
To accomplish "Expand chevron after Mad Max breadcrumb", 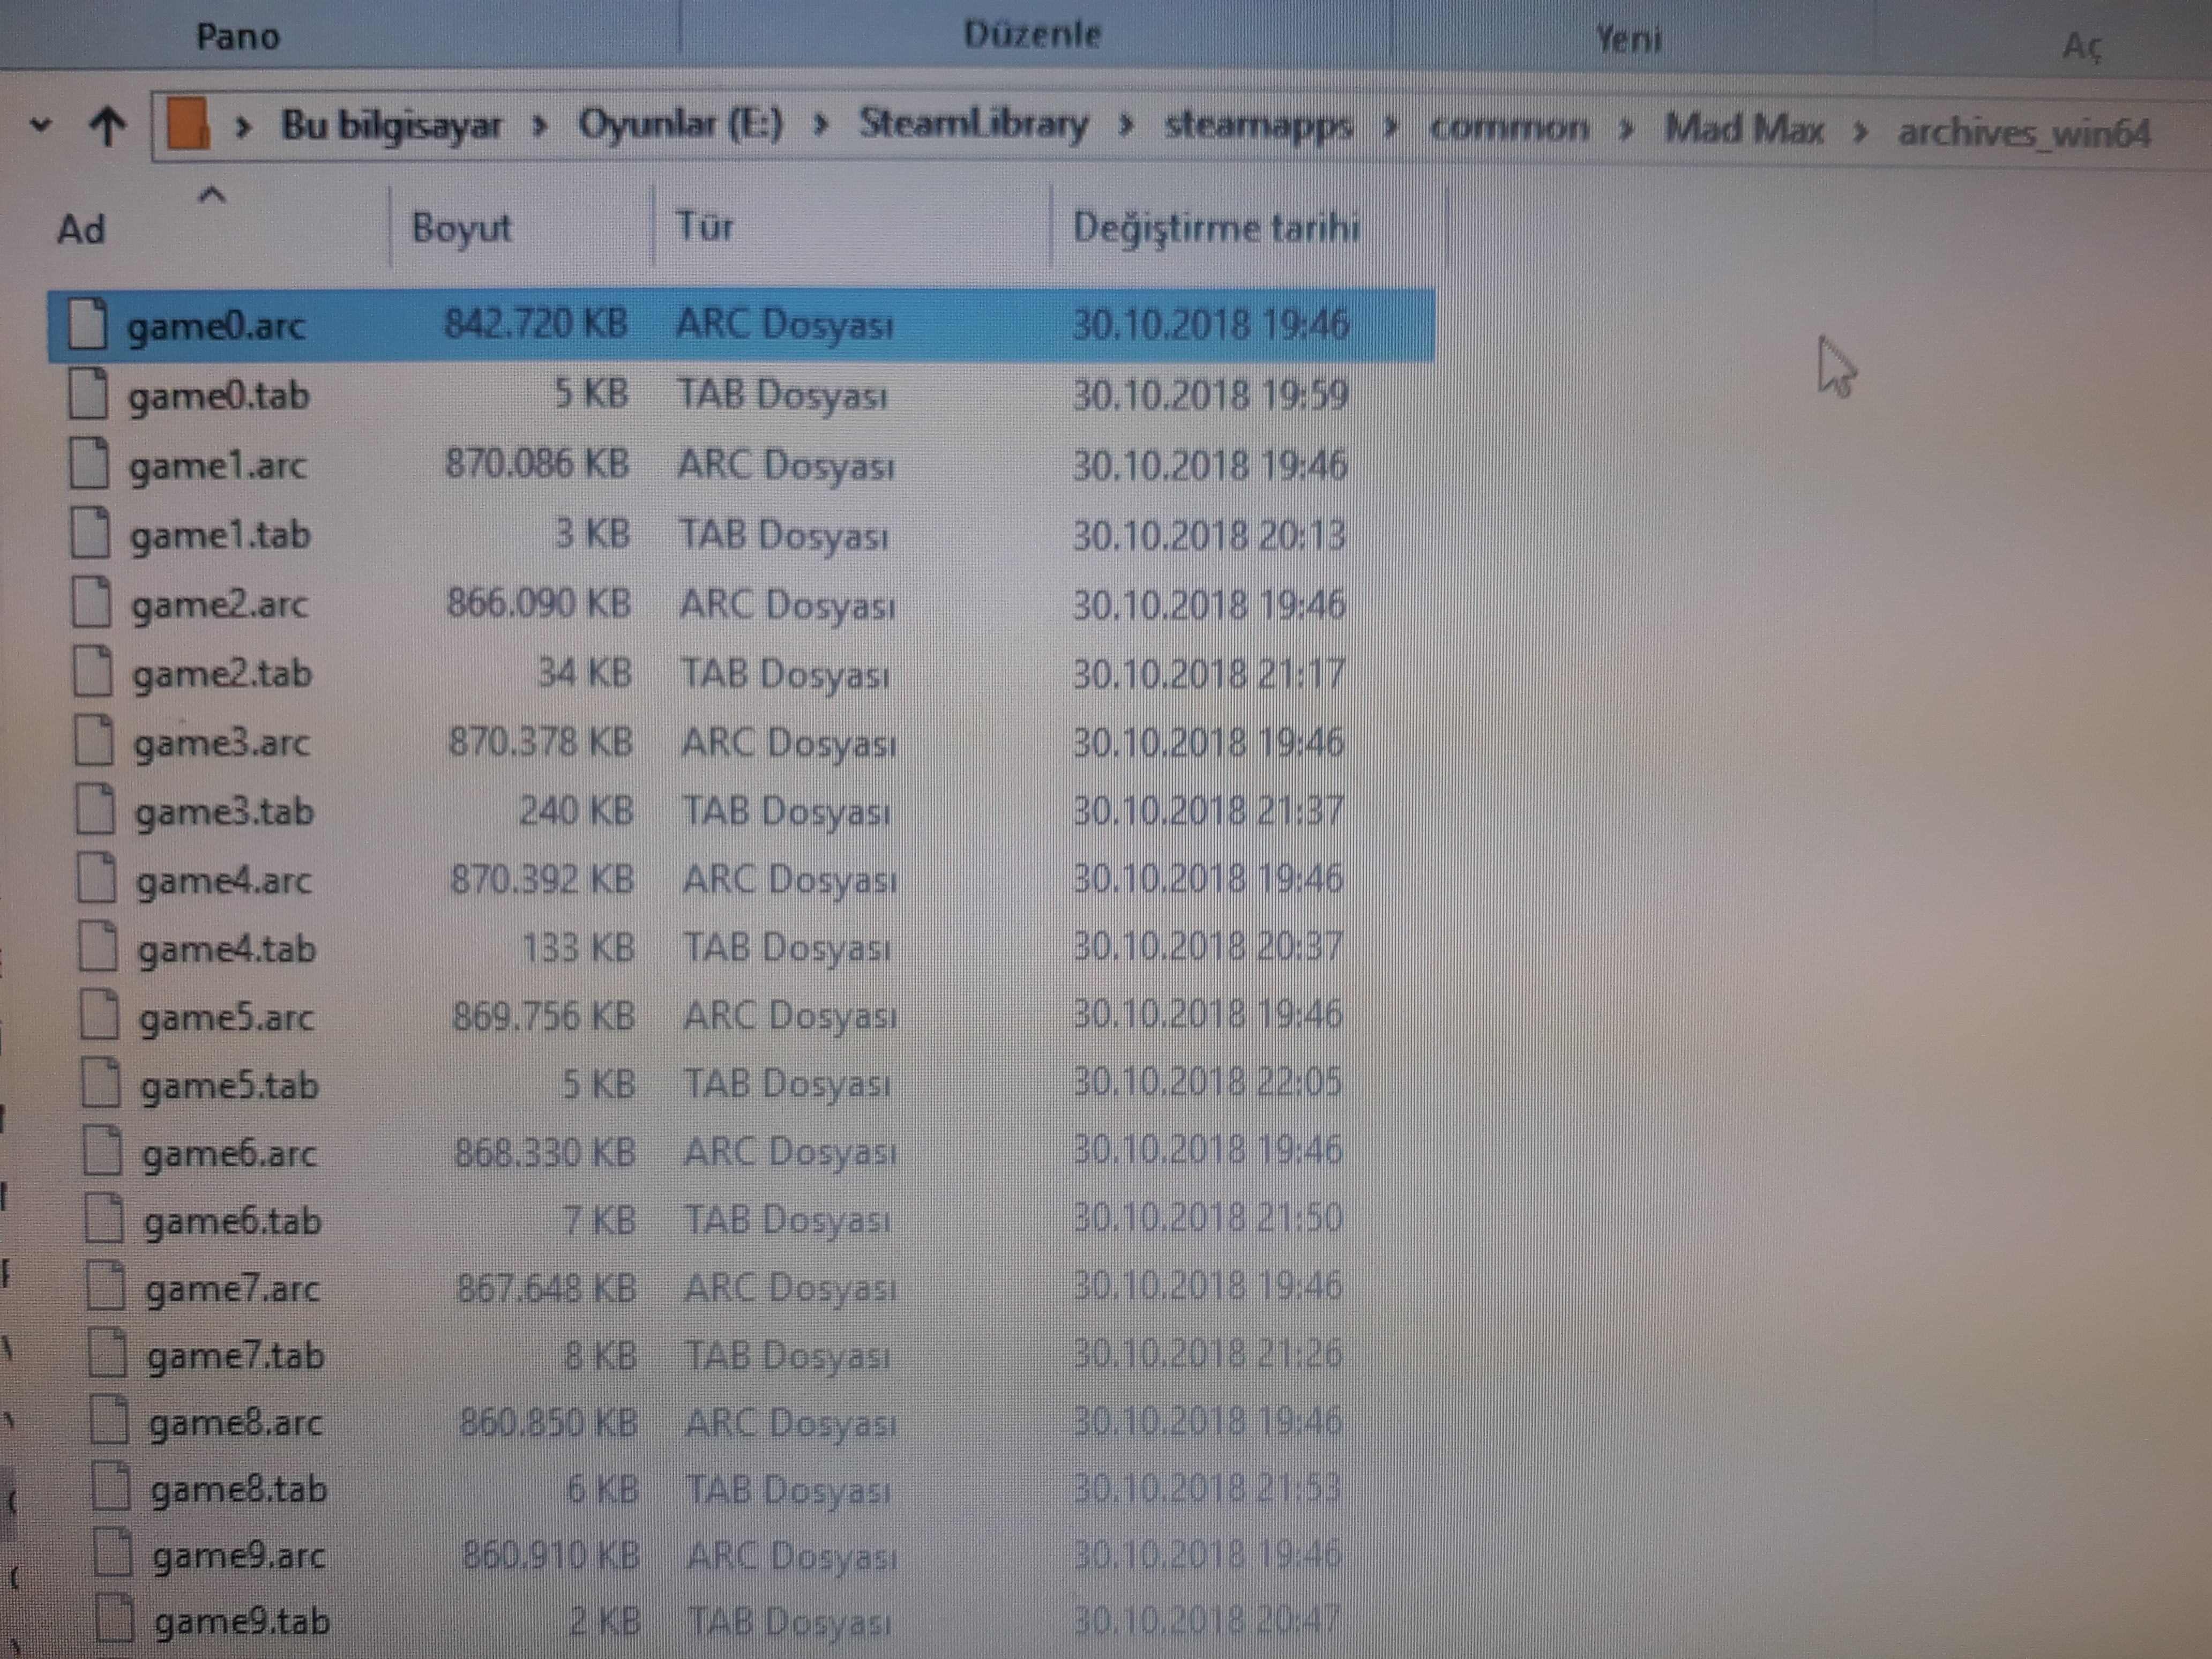I will [1861, 131].
